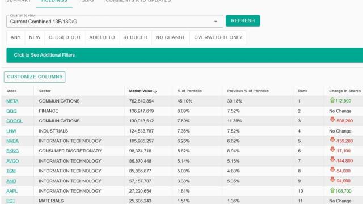Click green up arrow in META row
The width and height of the screenshot is (363, 204).
point(332,100)
